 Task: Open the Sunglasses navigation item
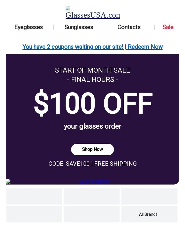(x=79, y=27)
